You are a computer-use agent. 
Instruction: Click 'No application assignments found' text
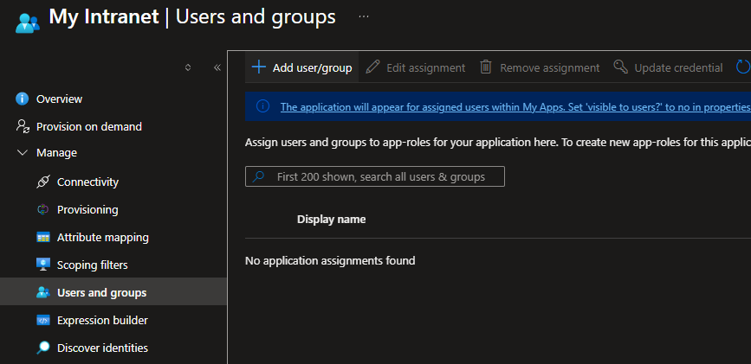tap(330, 261)
